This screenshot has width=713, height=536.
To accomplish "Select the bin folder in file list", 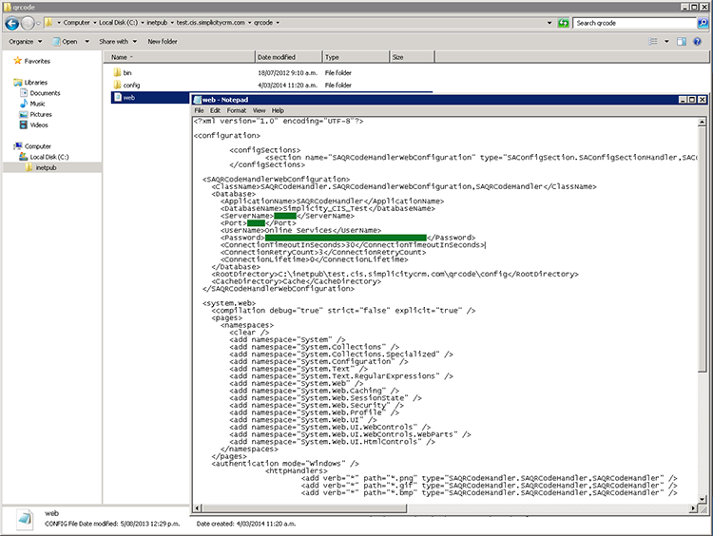I will tap(127, 73).
